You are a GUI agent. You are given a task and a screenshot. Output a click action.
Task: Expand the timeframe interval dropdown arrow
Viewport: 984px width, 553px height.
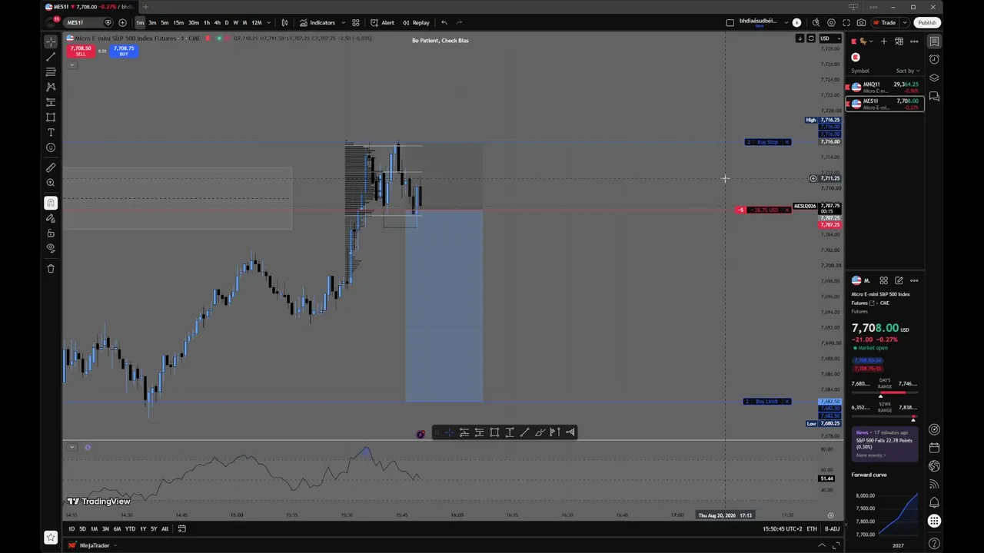click(268, 22)
